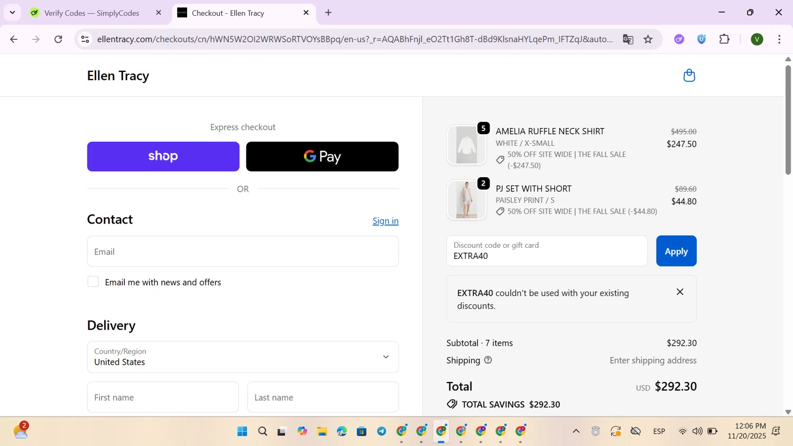Dismiss the EXTRA40 error message
Viewport: 793px width, 446px height.
(680, 292)
